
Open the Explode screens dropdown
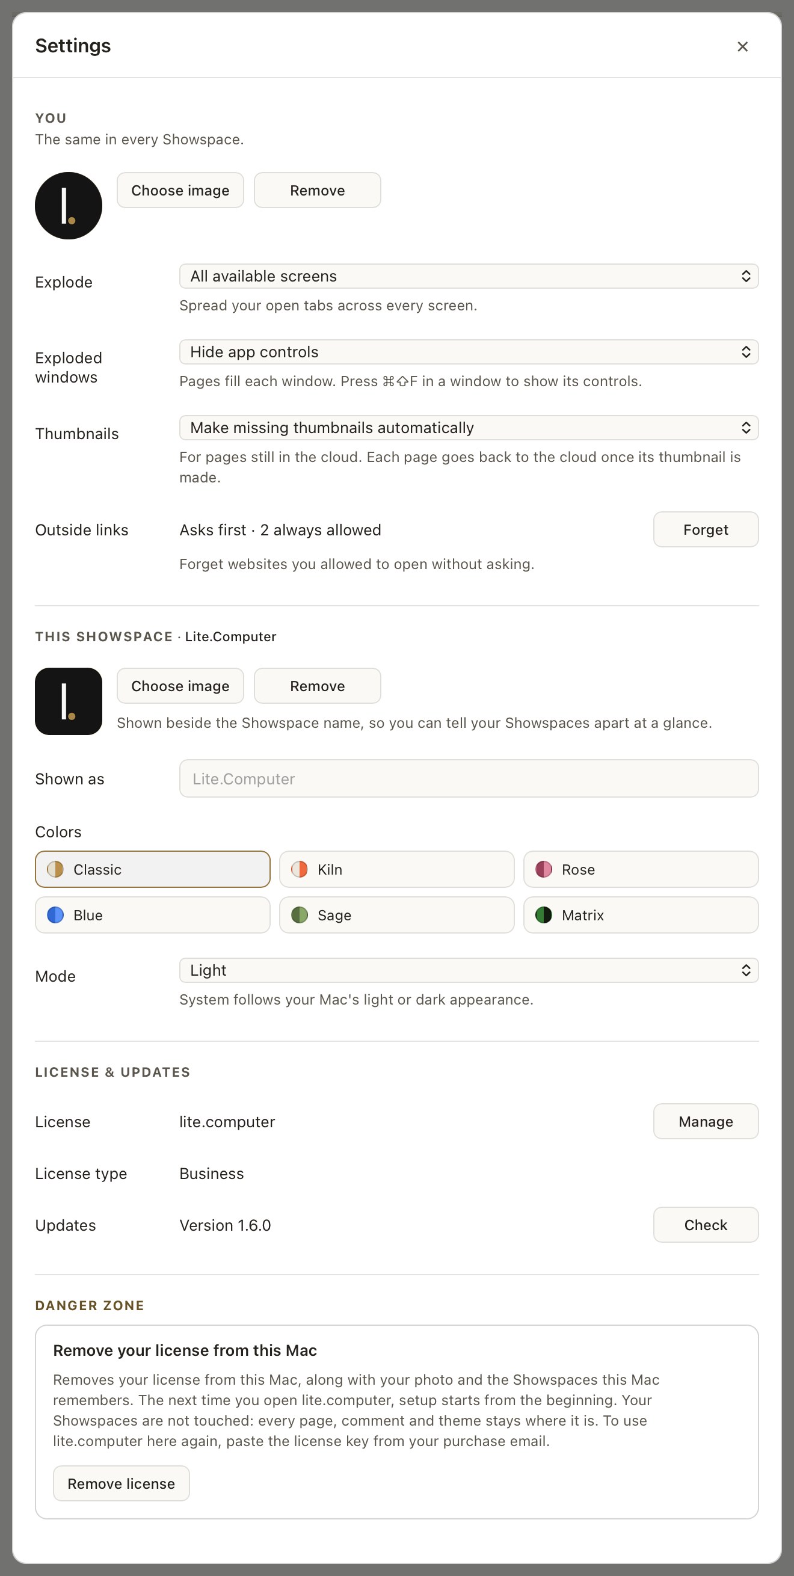pyautogui.click(x=469, y=276)
